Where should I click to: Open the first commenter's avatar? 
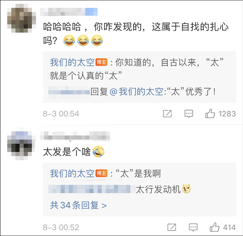22,18
